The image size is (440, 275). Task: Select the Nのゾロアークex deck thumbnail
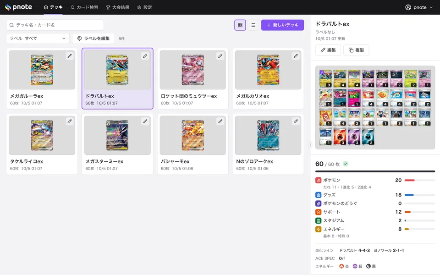click(x=268, y=135)
